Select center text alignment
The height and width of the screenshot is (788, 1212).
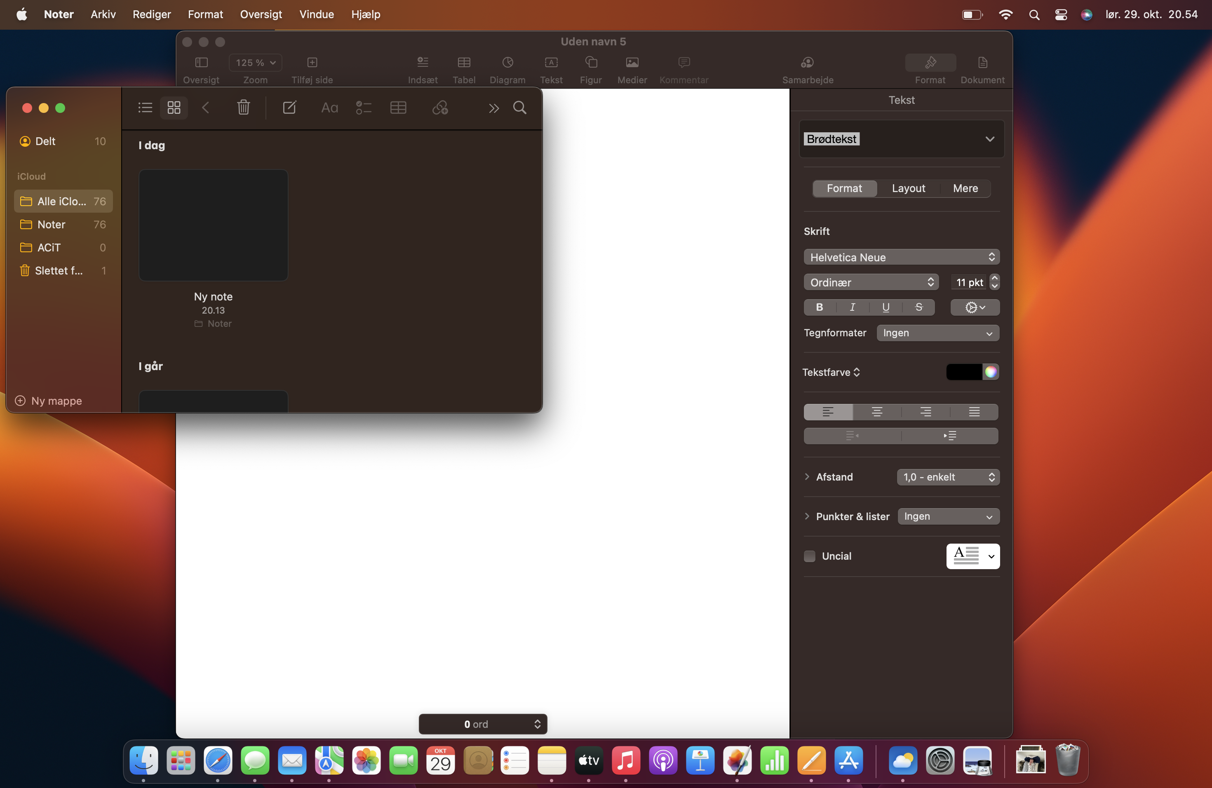(876, 411)
